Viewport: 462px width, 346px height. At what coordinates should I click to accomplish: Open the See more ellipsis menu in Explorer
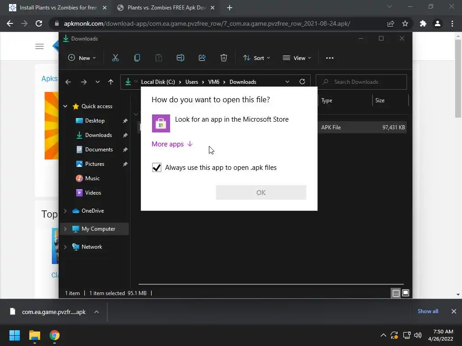[x=330, y=58]
